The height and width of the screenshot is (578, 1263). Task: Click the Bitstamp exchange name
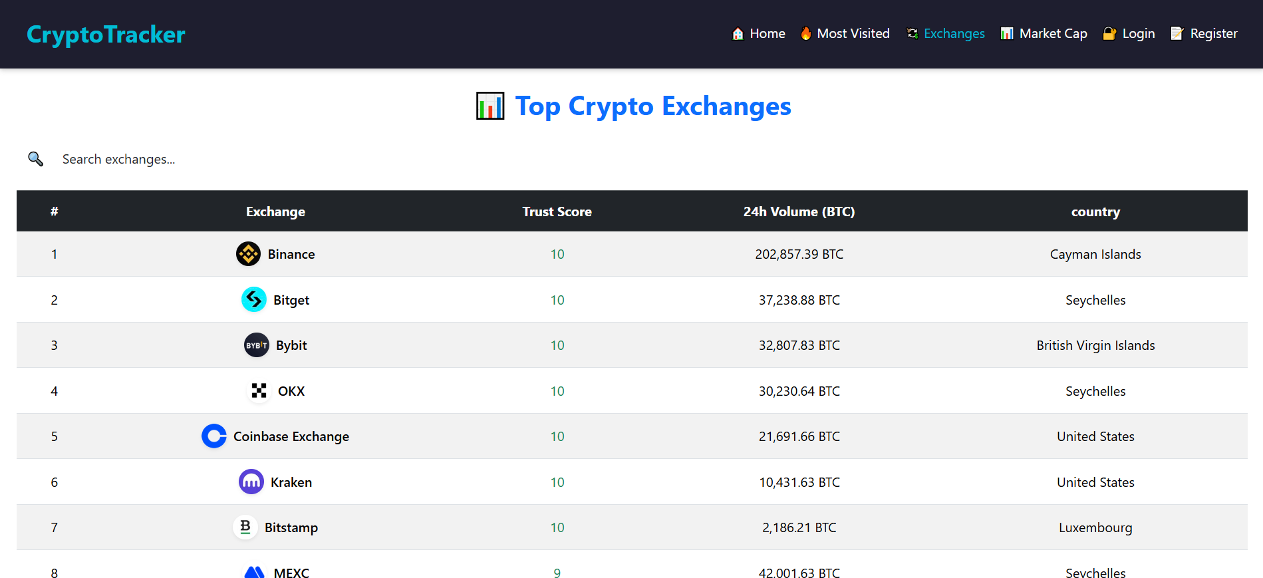pos(291,527)
